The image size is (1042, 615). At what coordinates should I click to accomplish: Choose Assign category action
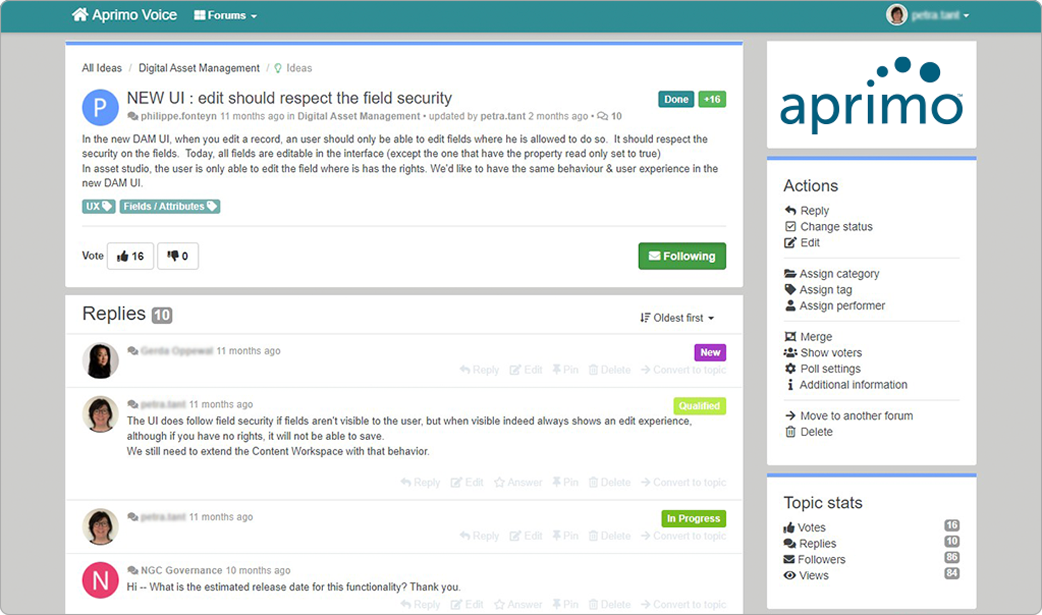click(x=832, y=274)
